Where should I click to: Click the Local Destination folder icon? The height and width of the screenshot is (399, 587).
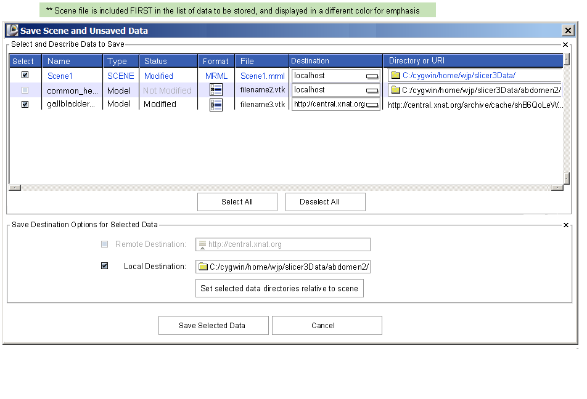coord(203,267)
